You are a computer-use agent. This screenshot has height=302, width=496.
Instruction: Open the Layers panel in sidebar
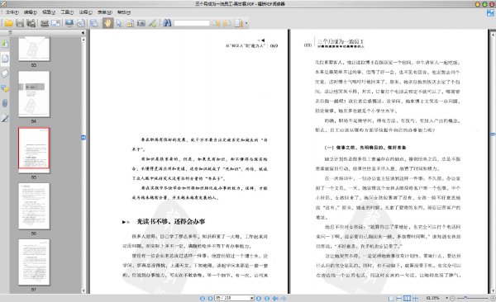click(x=5, y=73)
